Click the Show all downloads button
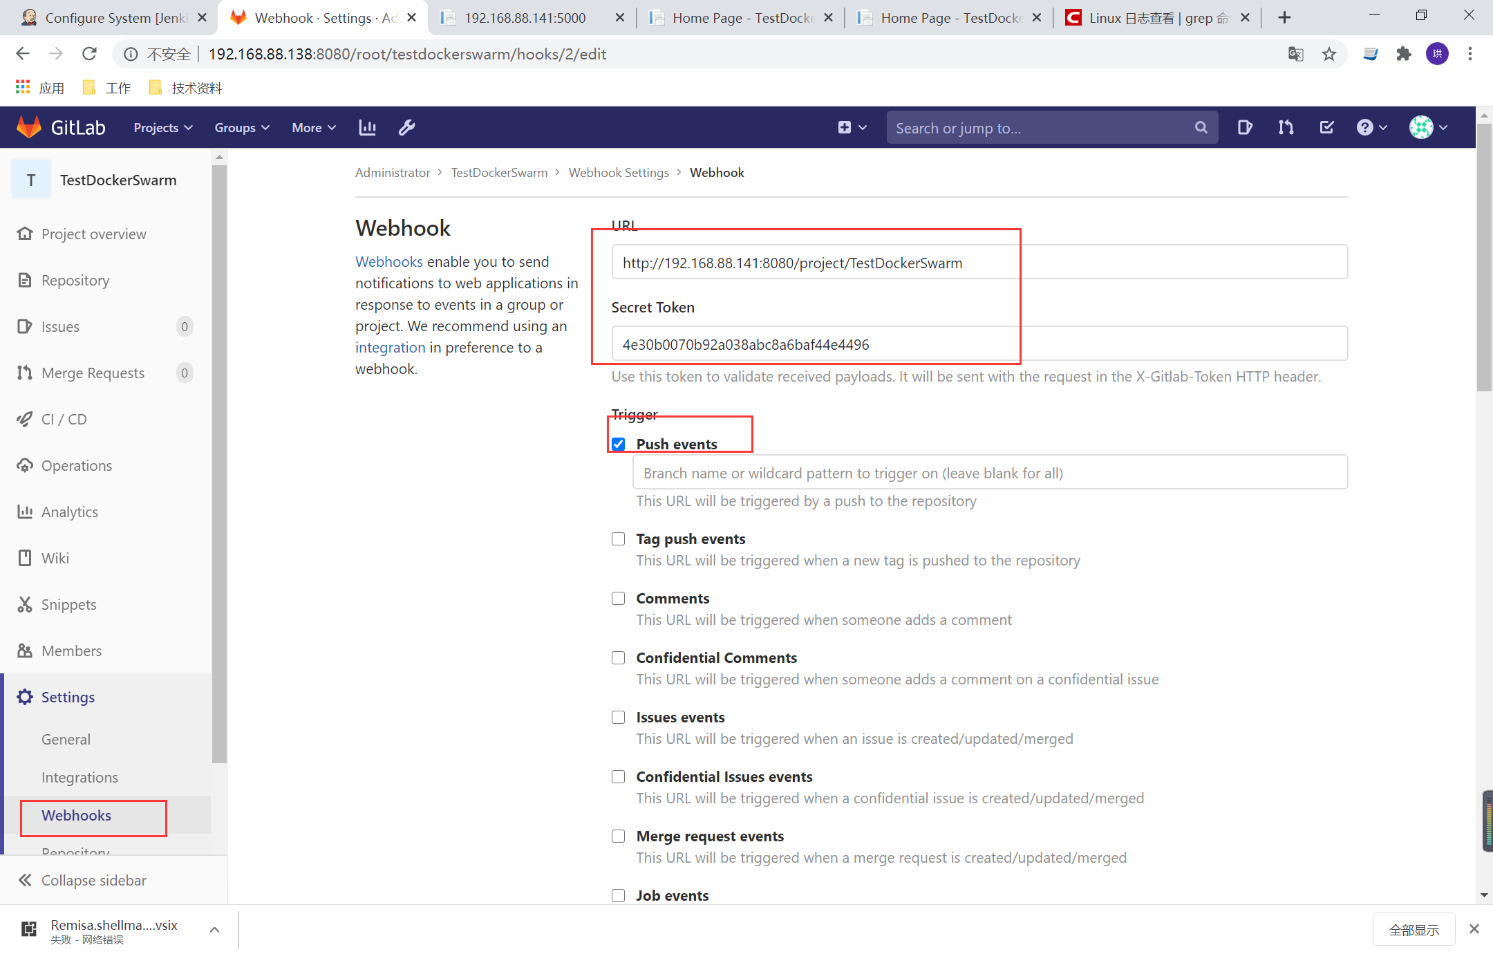This screenshot has height=954, width=1493. pos(1414,929)
